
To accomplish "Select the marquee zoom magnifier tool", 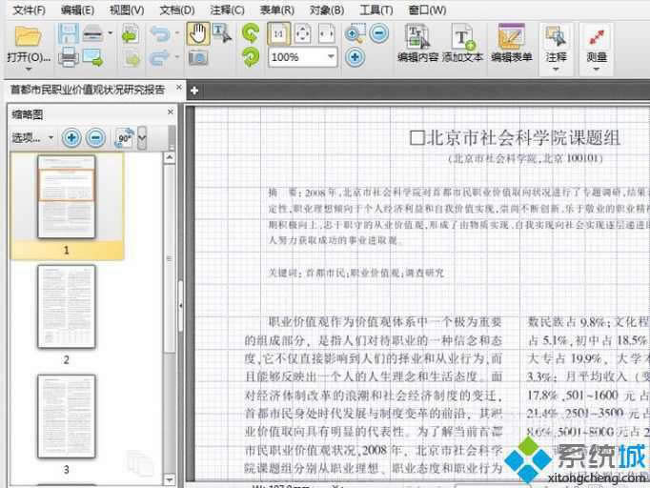I will 355,33.
